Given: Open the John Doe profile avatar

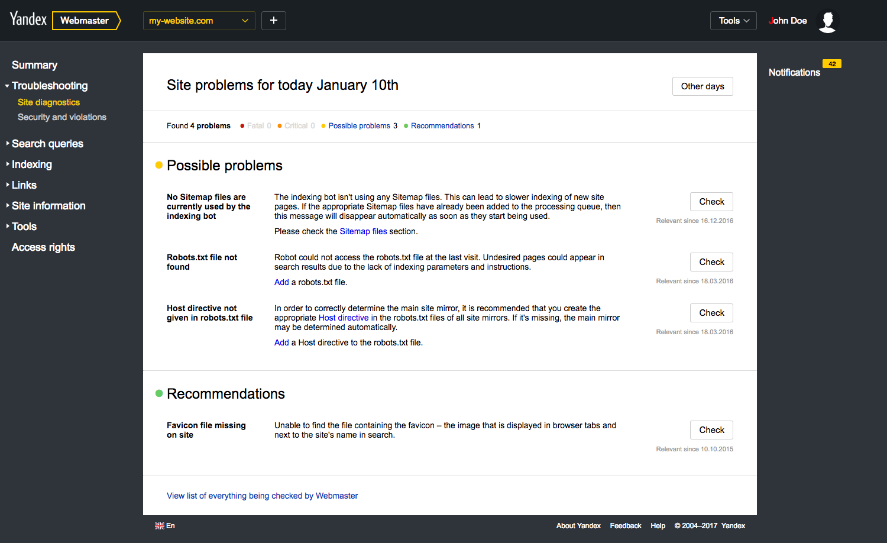Looking at the screenshot, I should [827, 20].
